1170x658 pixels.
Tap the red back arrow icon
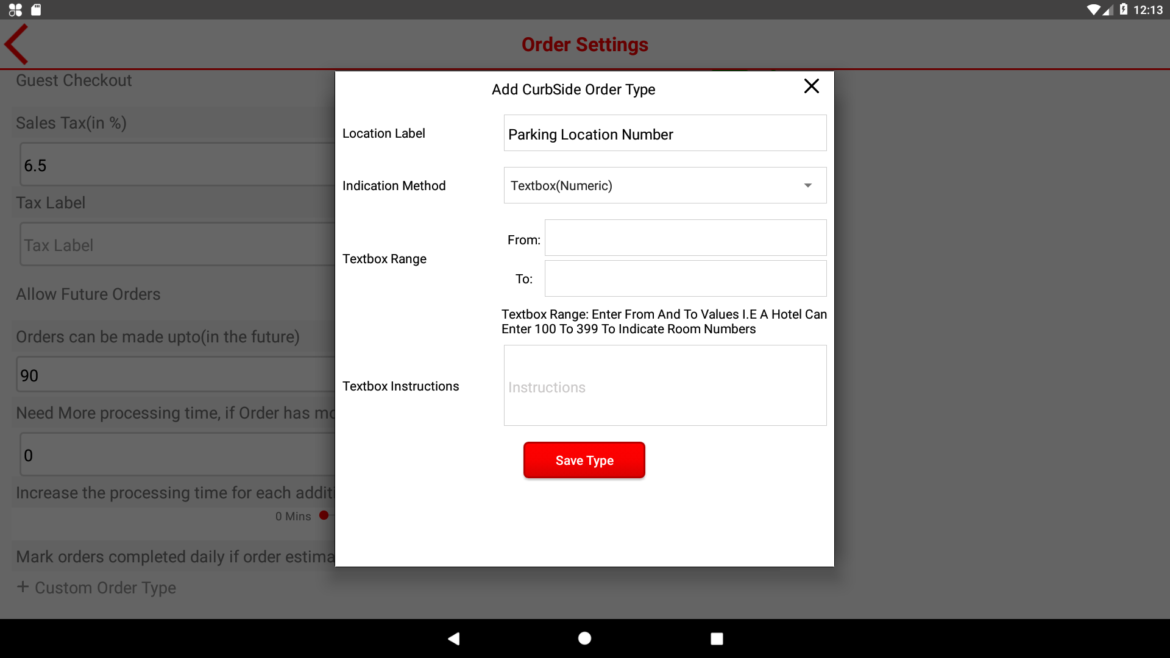17,44
